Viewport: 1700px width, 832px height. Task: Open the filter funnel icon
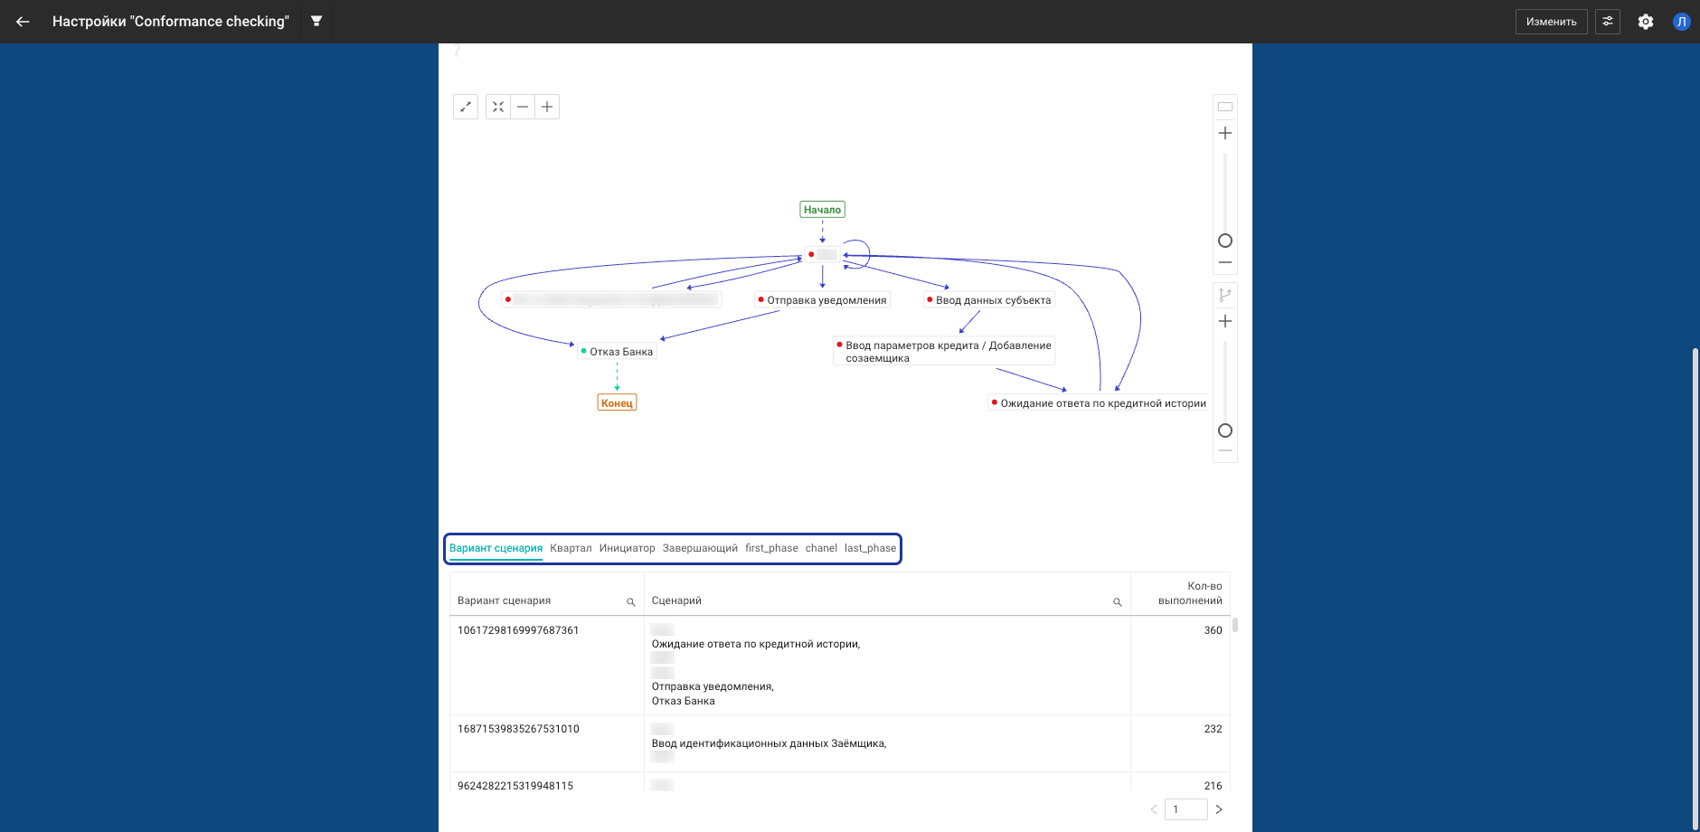(316, 21)
